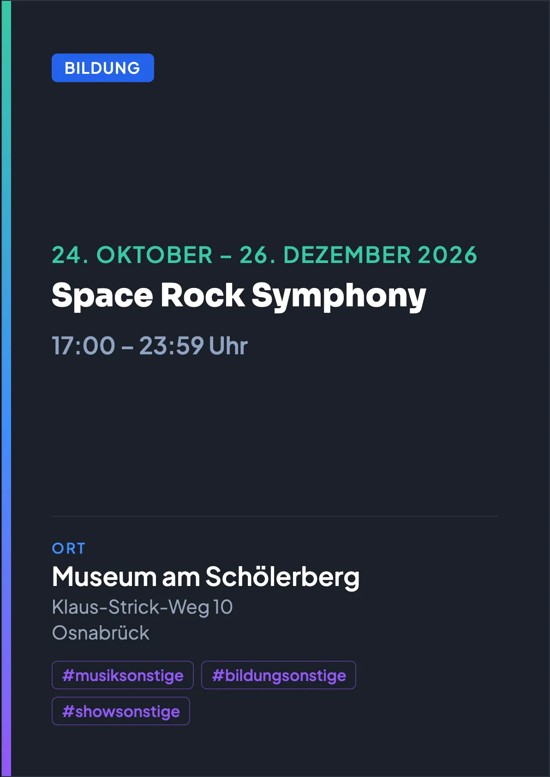550x777 pixels.
Task: Open the #musiksonstige tag
Action: (123, 675)
